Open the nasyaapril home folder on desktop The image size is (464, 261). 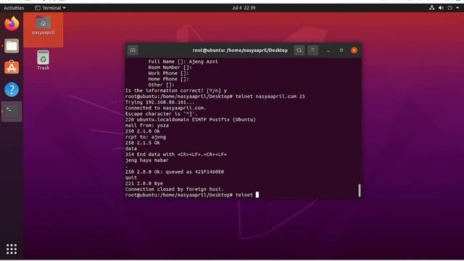[43, 26]
